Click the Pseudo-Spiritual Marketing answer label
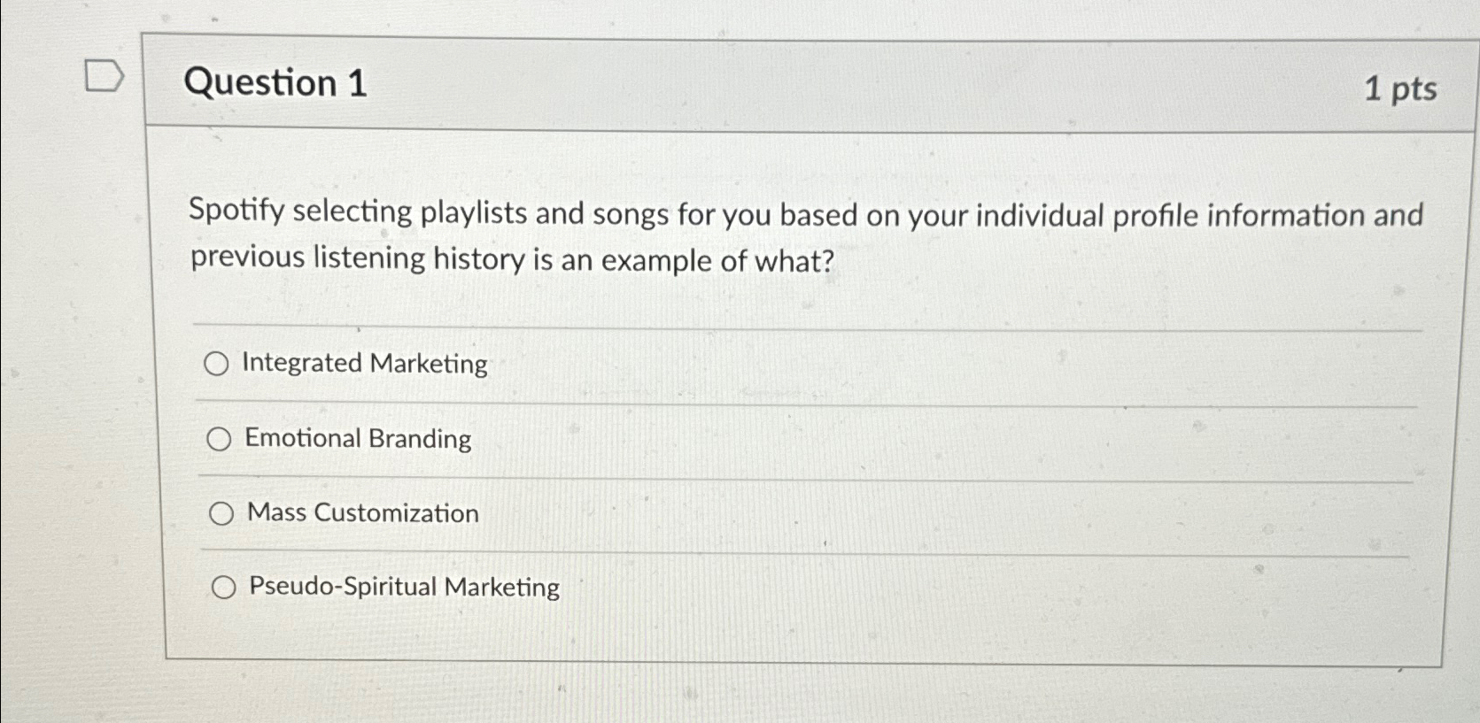Image resolution: width=1480 pixels, height=723 pixels. (402, 587)
